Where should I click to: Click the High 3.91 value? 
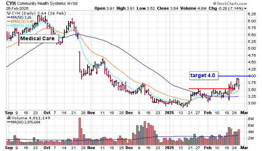point(125,8)
